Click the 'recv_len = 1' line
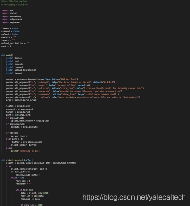190x206 pixels. coord(23,181)
